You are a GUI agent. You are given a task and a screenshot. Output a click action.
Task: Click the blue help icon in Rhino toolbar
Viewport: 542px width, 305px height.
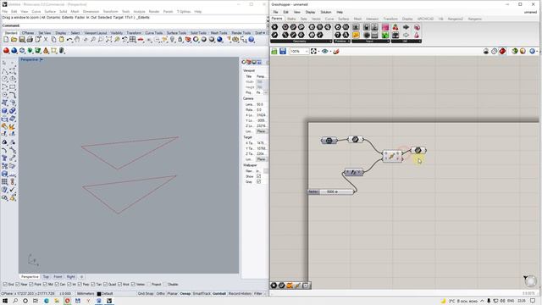click(252, 40)
